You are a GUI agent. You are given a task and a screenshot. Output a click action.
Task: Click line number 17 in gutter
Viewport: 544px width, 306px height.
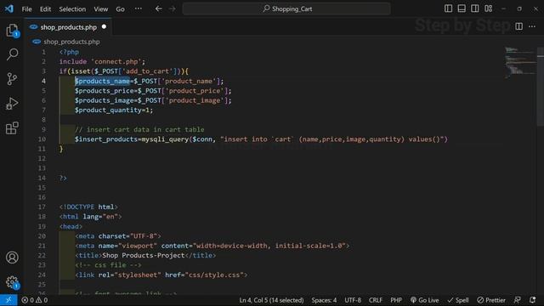point(42,207)
